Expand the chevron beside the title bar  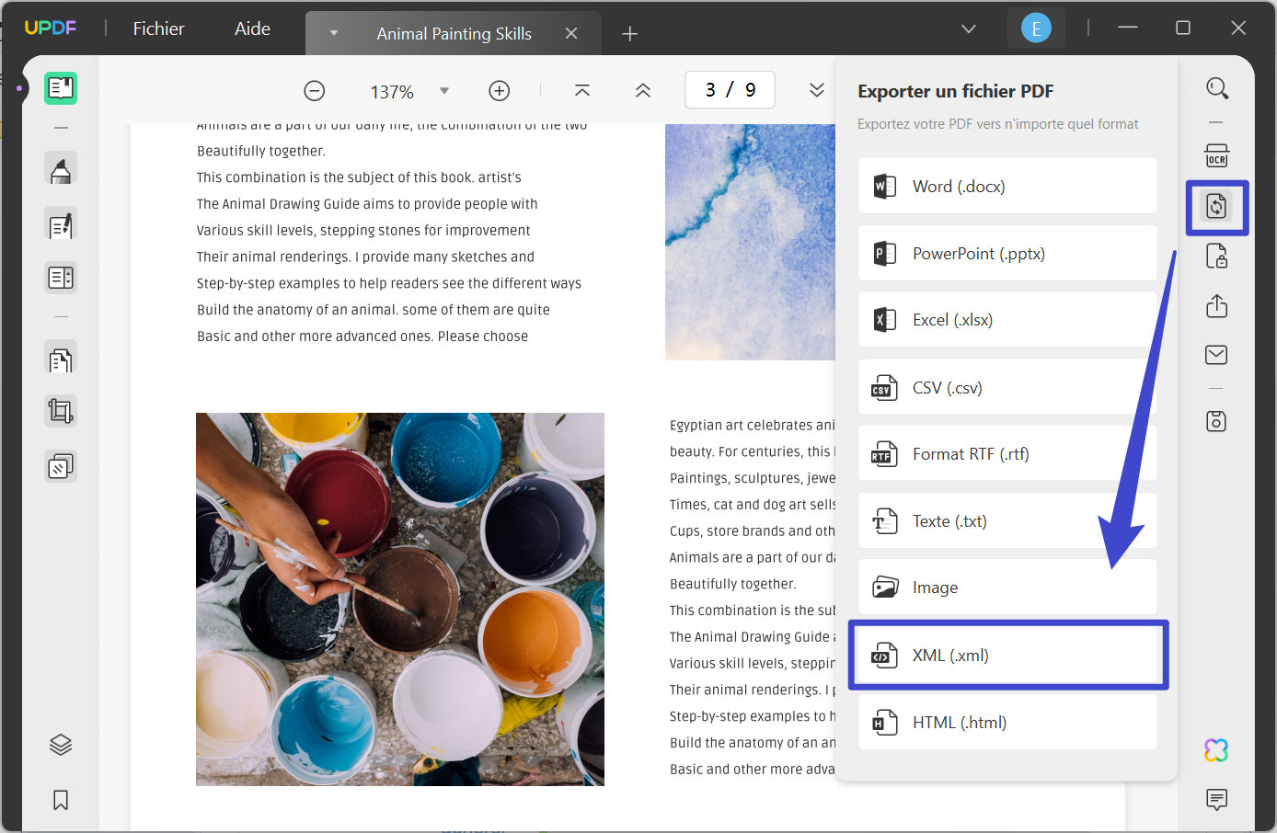968,29
